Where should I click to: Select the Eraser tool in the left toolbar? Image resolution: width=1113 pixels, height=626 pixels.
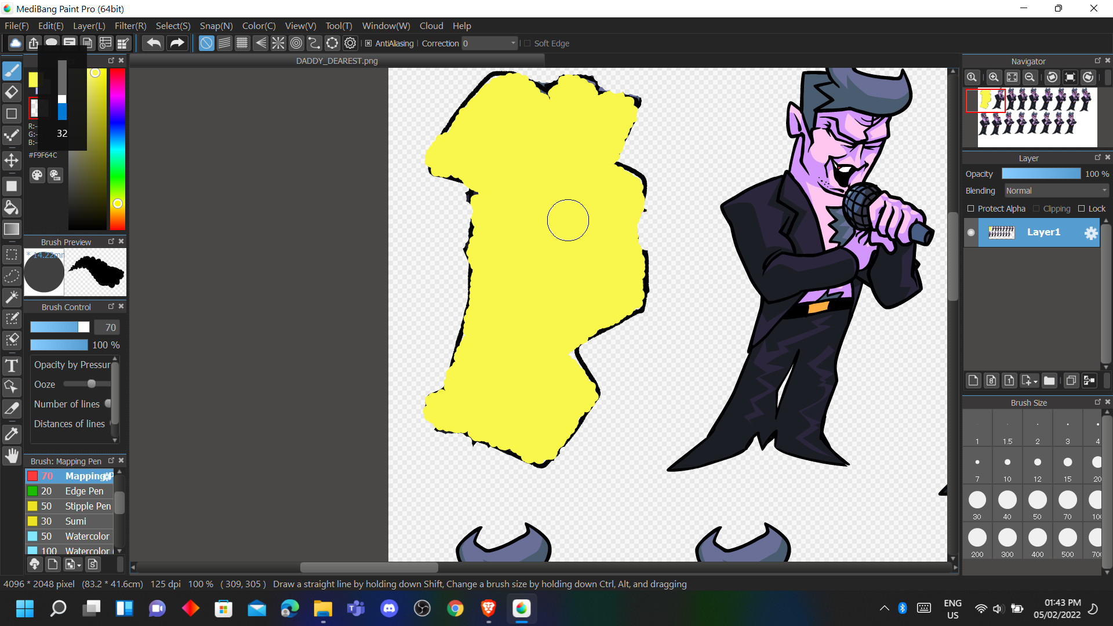(x=12, y=92)
